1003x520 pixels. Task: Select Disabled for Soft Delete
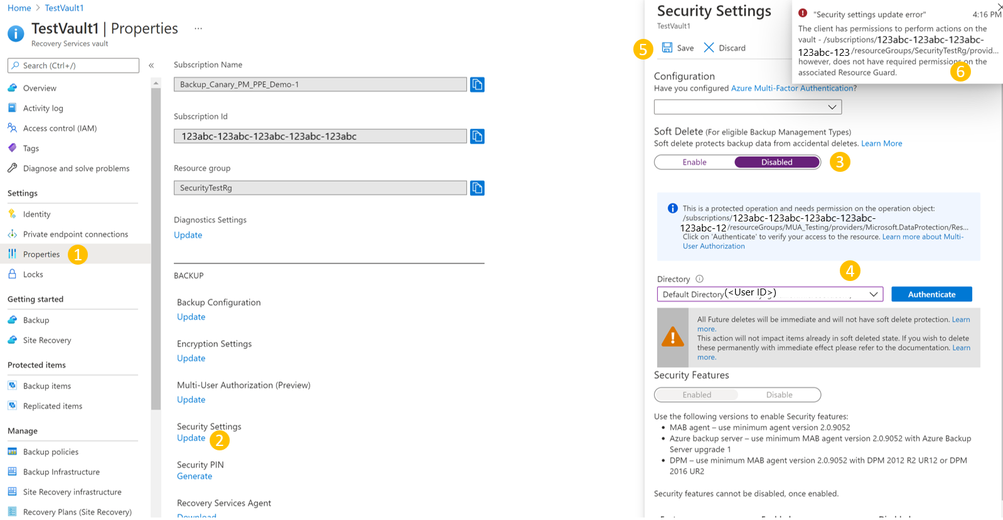click(x=776, y=162)
